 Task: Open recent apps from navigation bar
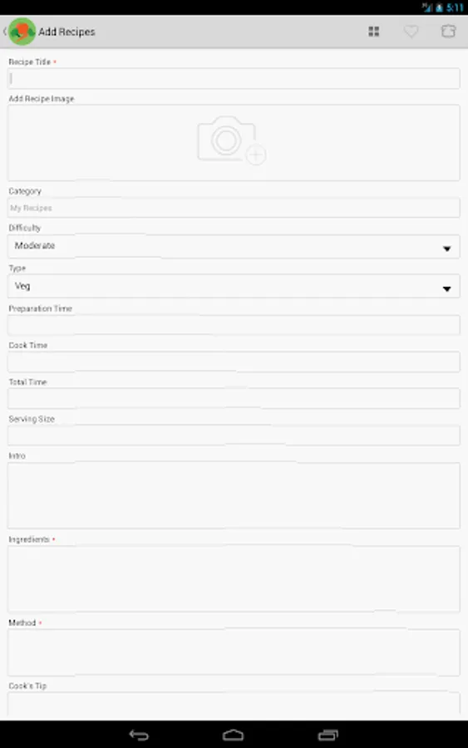coord(328,736)
